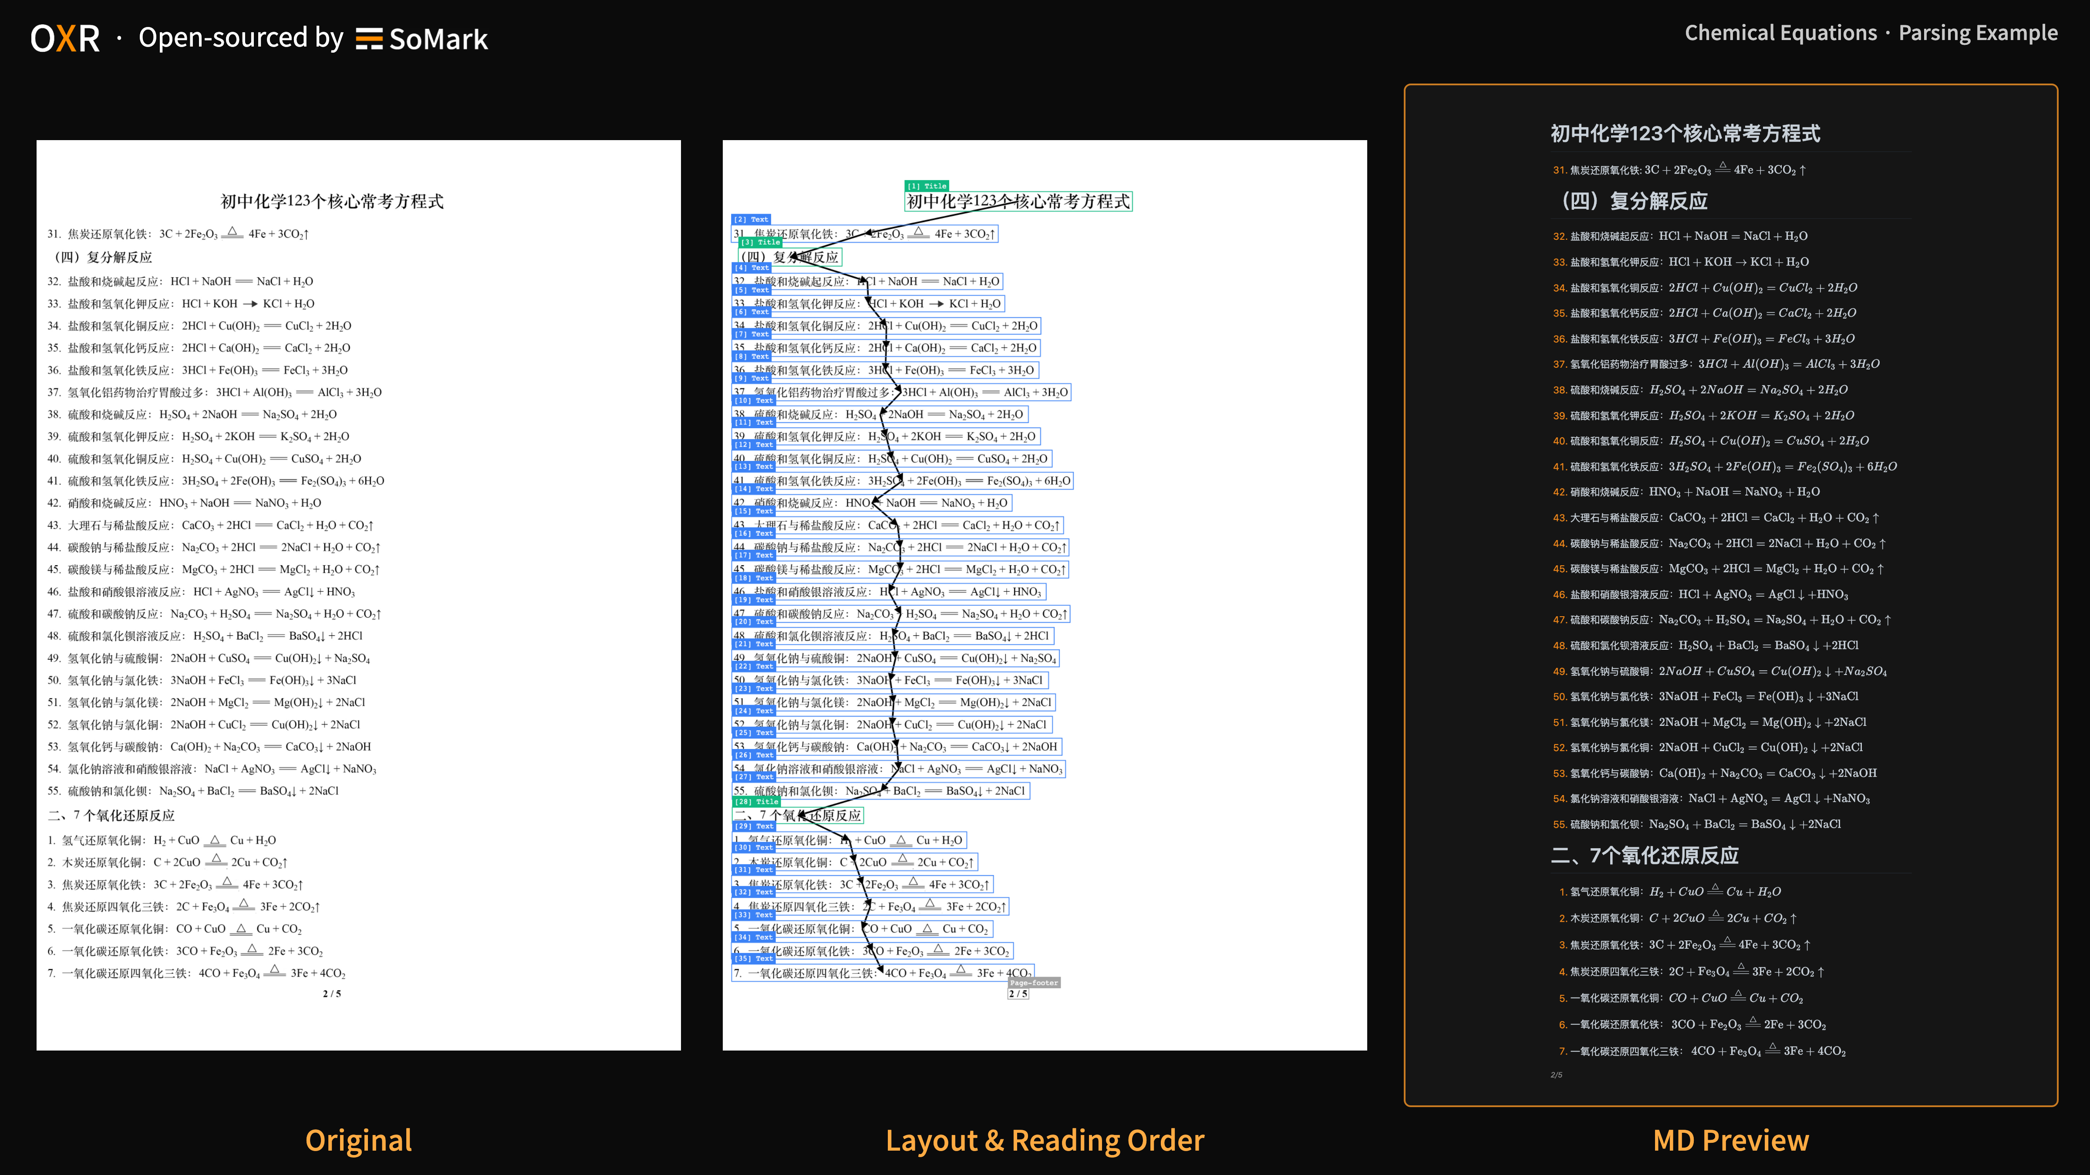Click the "[2] Text" blue layout tag
Viewport: 2090px width, 1175px height.
[751, 220]
